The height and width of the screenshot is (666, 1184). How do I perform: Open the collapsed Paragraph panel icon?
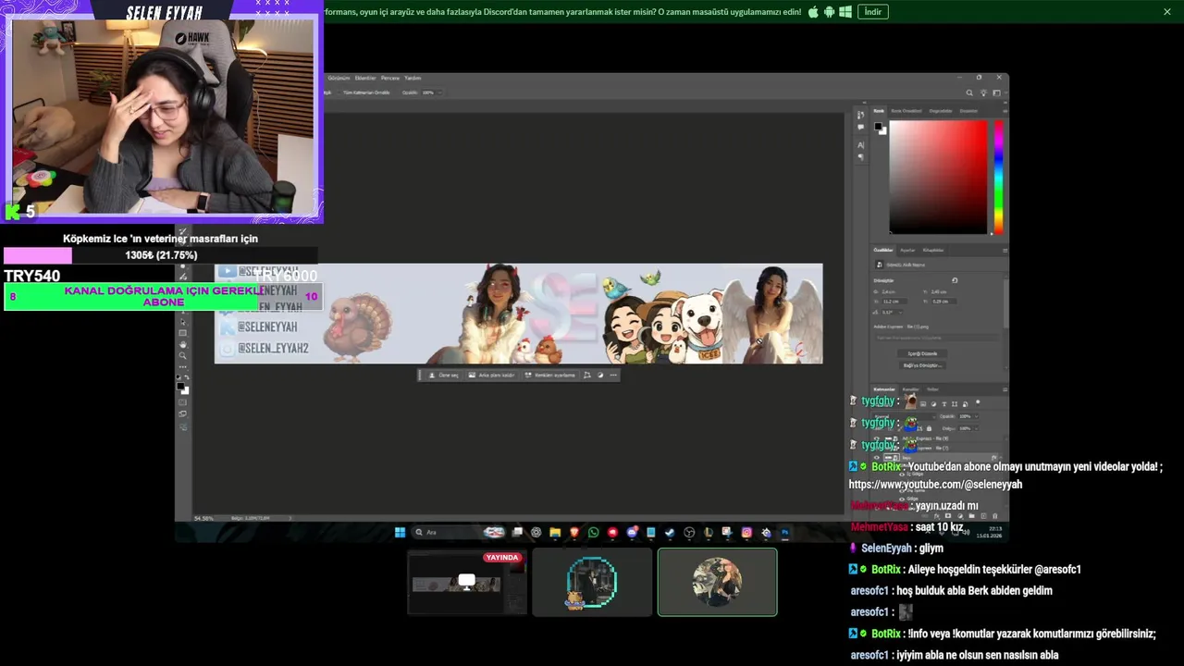[860, 156]
